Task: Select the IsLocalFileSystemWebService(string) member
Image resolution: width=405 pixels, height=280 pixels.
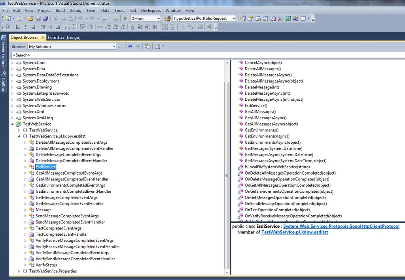Action: [x=277, y=167]
